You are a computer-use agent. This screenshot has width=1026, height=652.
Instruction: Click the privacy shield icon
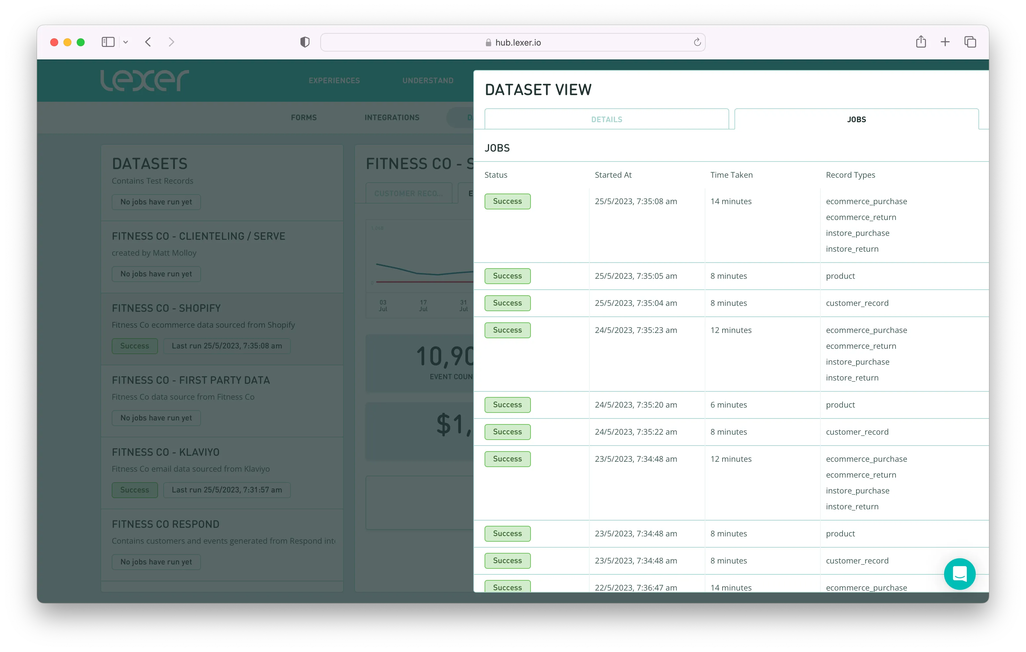(305, 42)
